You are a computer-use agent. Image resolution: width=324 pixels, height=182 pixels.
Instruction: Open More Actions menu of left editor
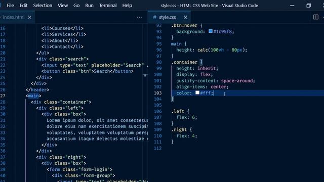pos(139,17)
